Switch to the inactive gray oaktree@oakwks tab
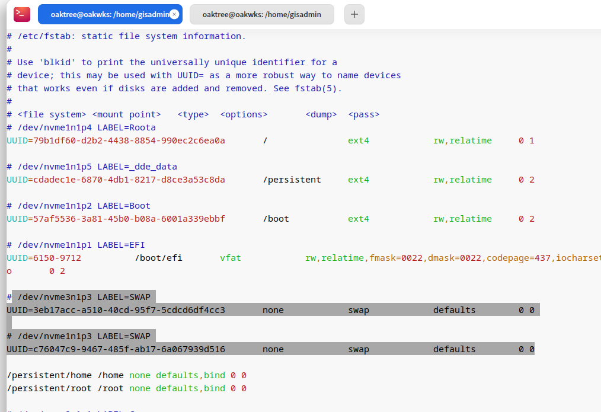Screen dimensions: 601x412 (x=262, y=15)
